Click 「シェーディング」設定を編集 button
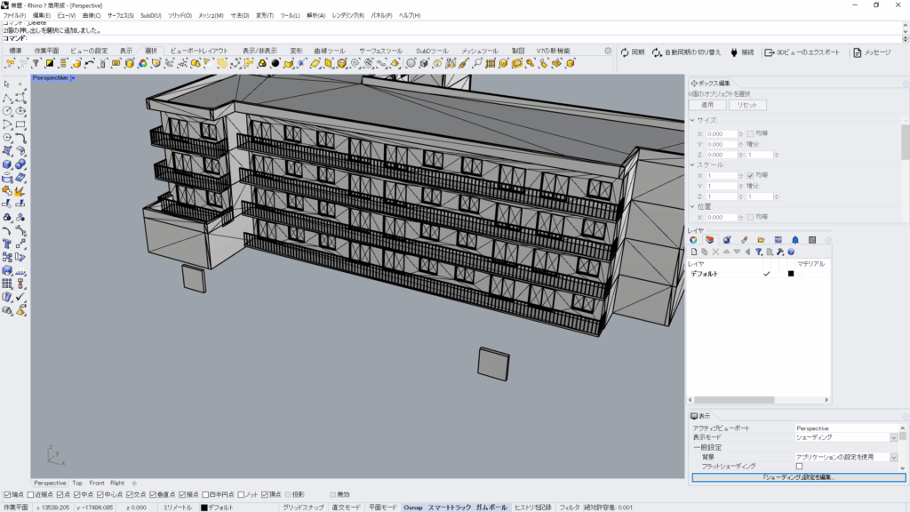Image resolution: width=910 pixels, height=512 pixels. coord(798,477)
